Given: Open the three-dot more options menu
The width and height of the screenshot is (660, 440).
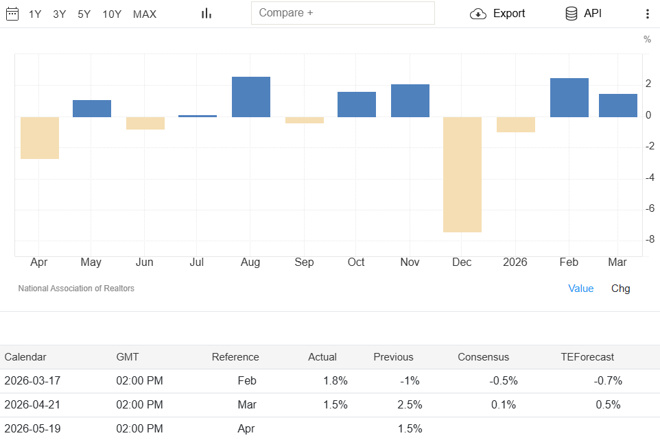Looking at the screenshot, I should (648, 14).
